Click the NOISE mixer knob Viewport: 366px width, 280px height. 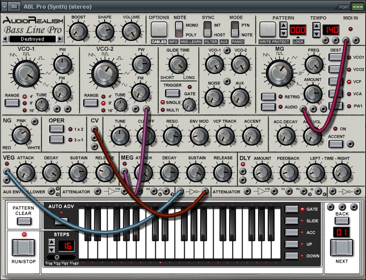point(214,97)
